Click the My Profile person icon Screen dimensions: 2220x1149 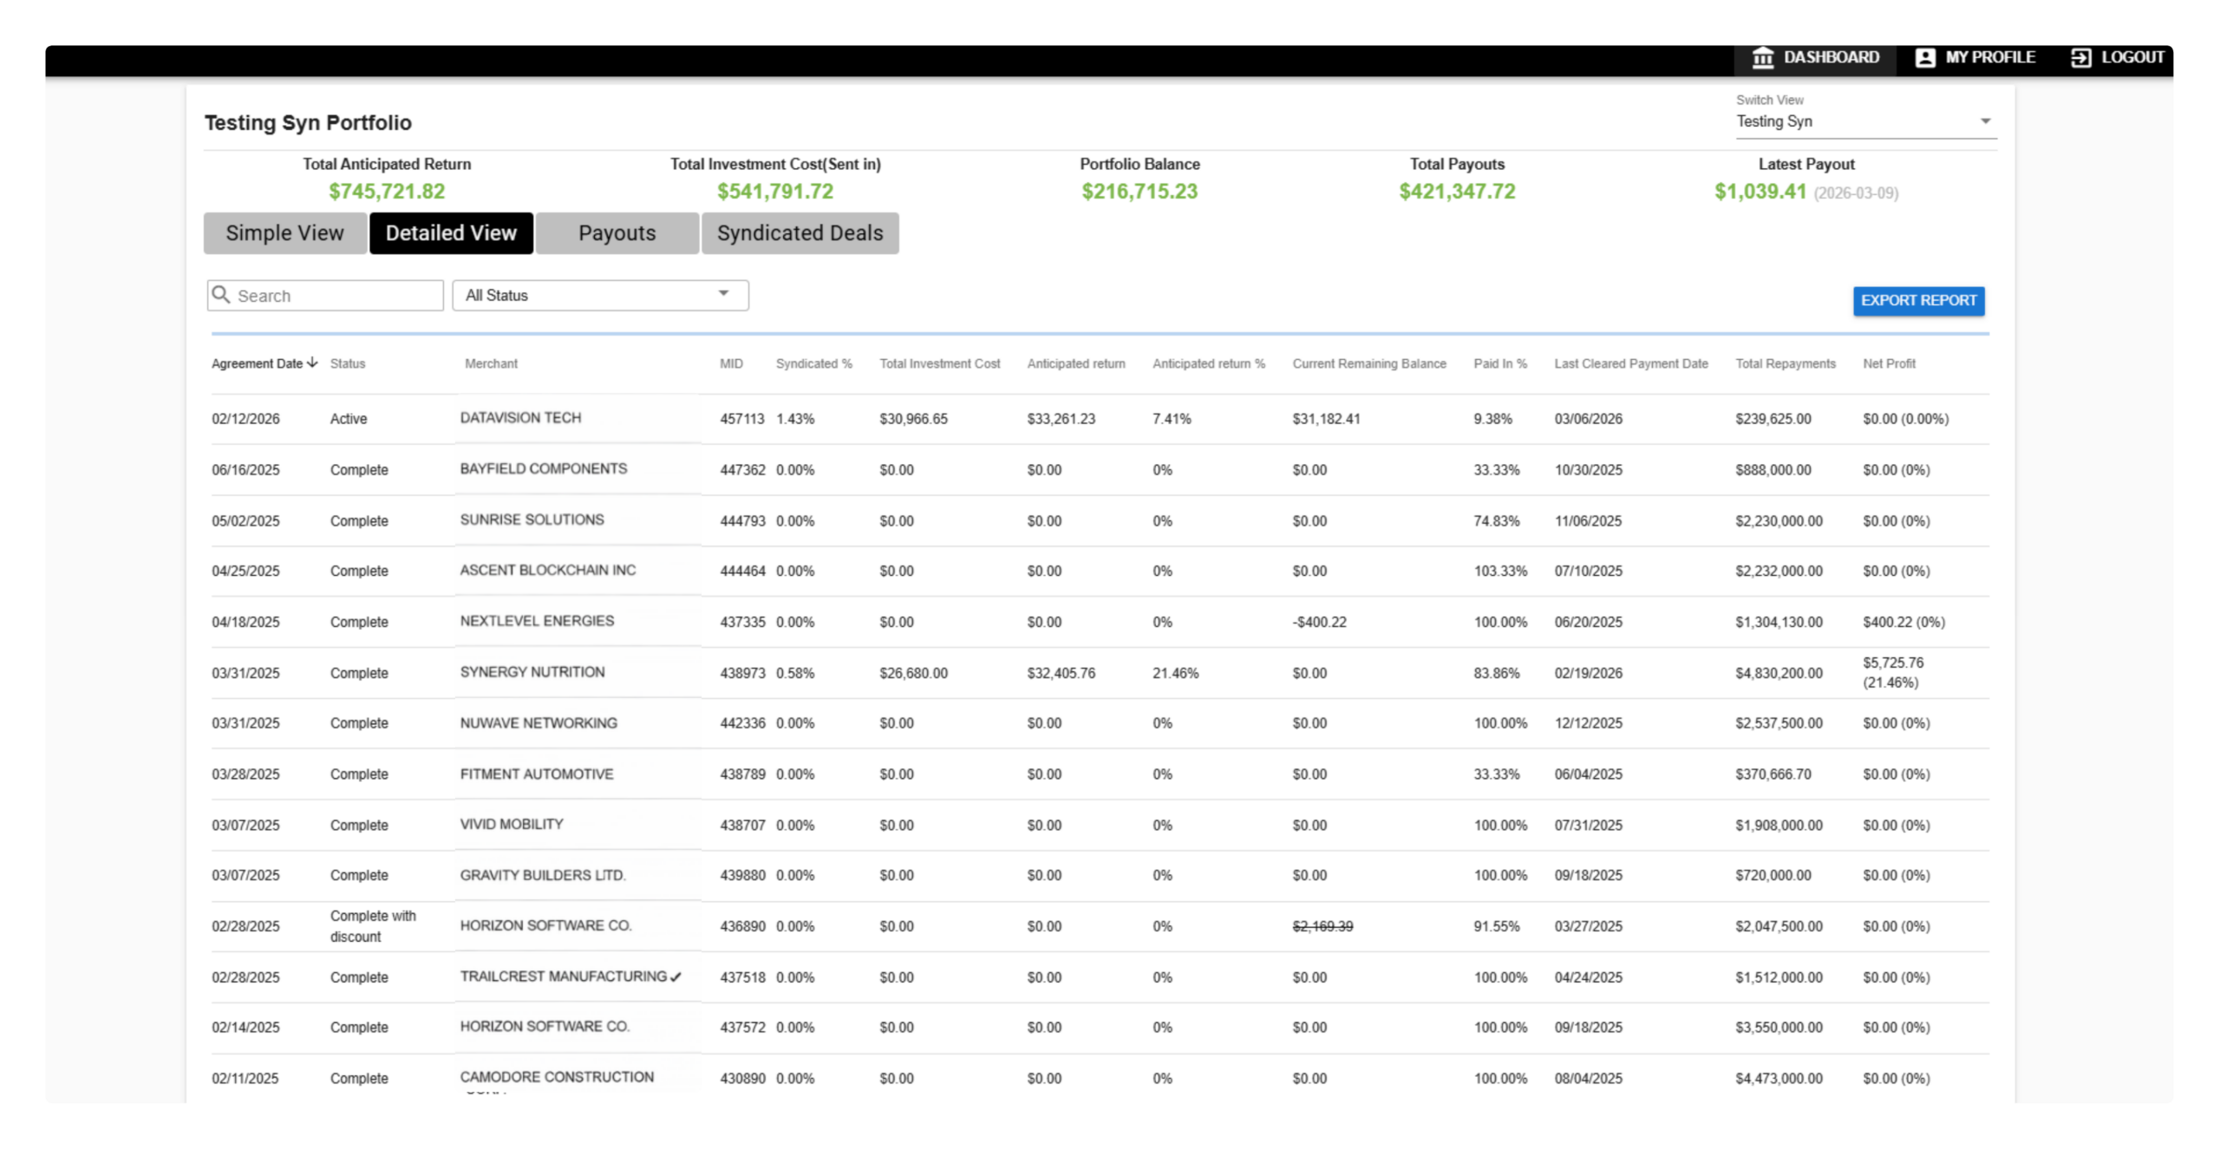(x=1924, y=57)
